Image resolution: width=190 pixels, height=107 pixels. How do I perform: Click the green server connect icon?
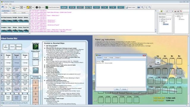161,11
